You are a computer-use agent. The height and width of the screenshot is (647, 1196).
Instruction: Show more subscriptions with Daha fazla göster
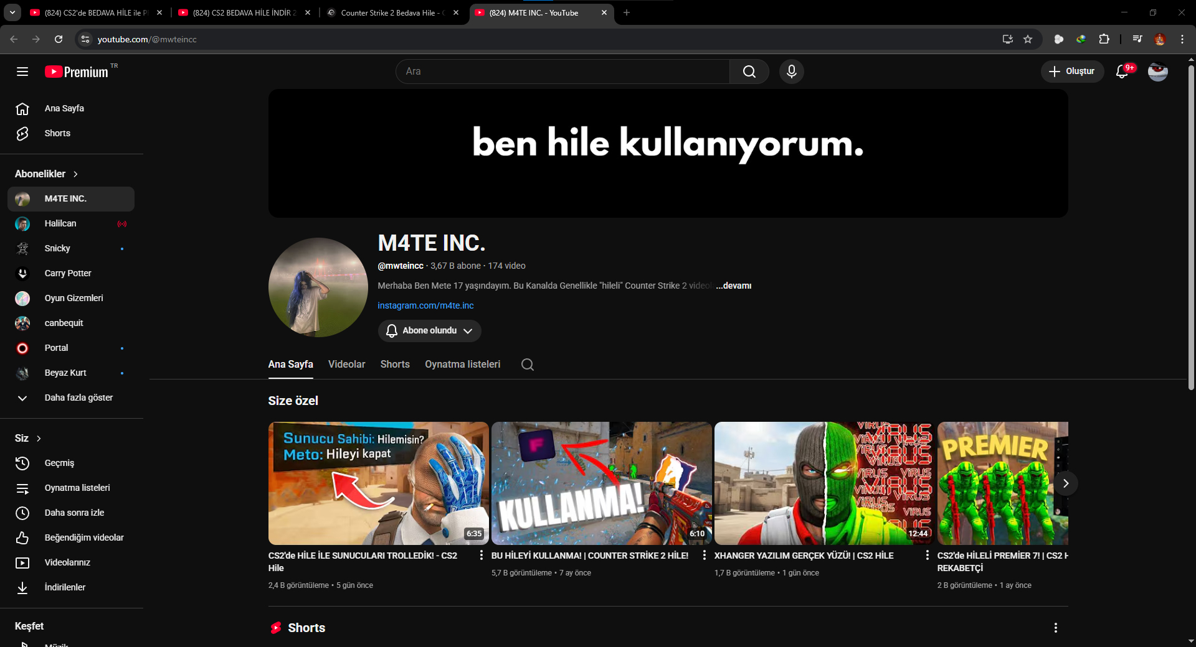(71, 398)
